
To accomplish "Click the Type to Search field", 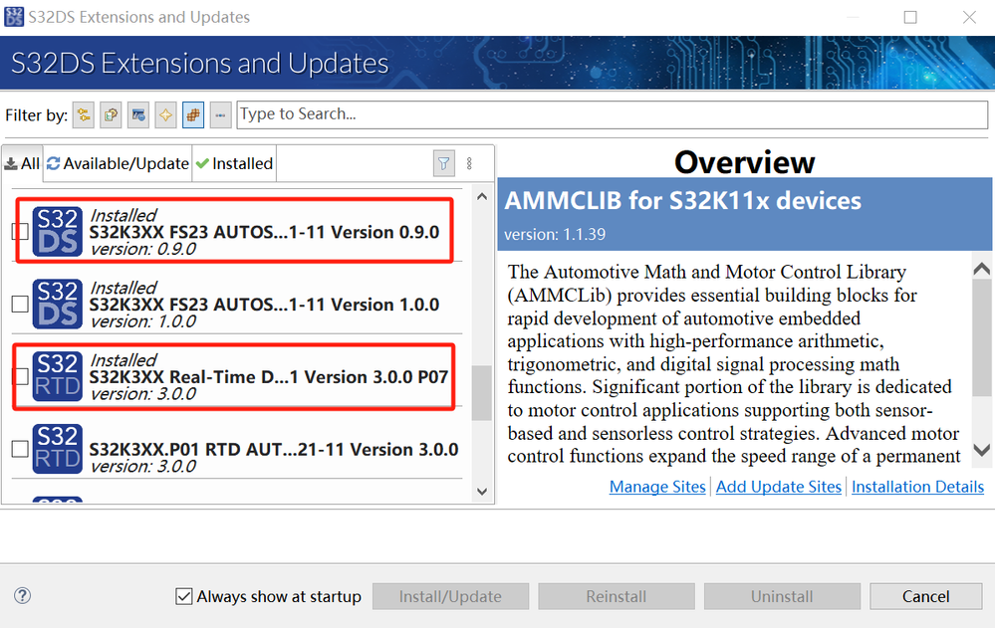I will click(613, 114).
